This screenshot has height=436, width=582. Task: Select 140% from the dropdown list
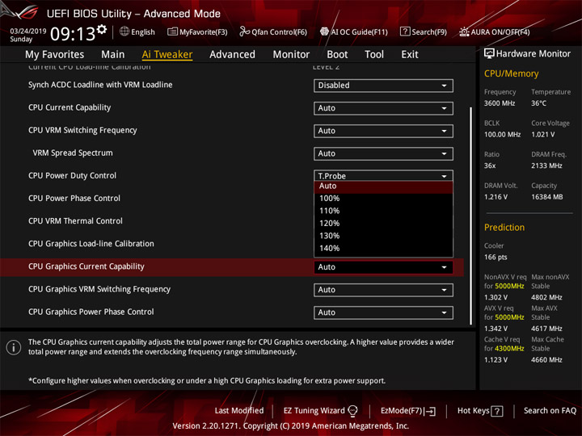pyautogui.click(x=383, y=249)
